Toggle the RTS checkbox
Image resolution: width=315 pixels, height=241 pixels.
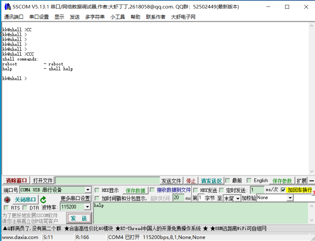[6, 208]
